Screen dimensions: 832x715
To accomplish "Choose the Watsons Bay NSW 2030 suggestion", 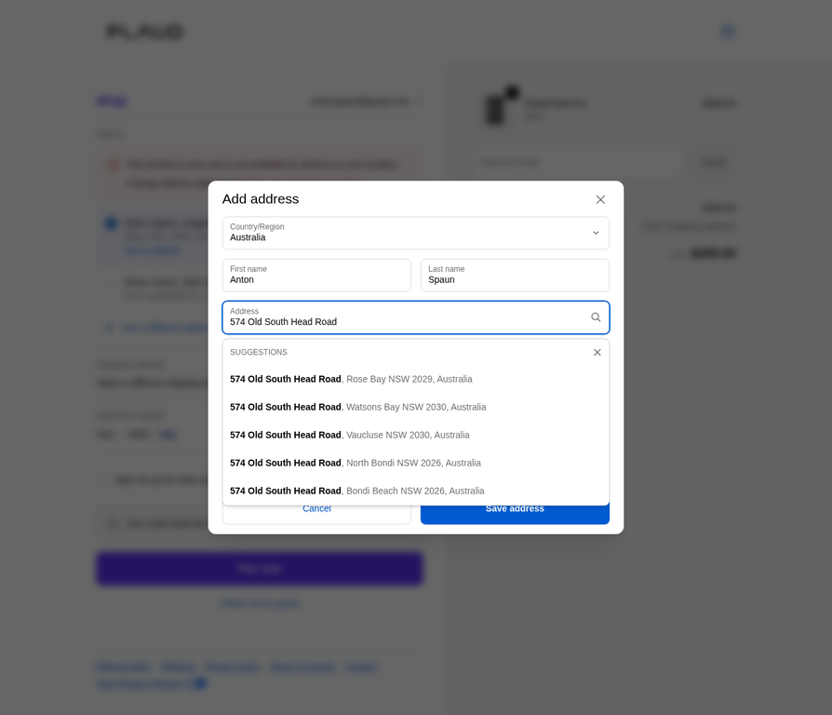I will pyautogui.click(x=357, y=407).
